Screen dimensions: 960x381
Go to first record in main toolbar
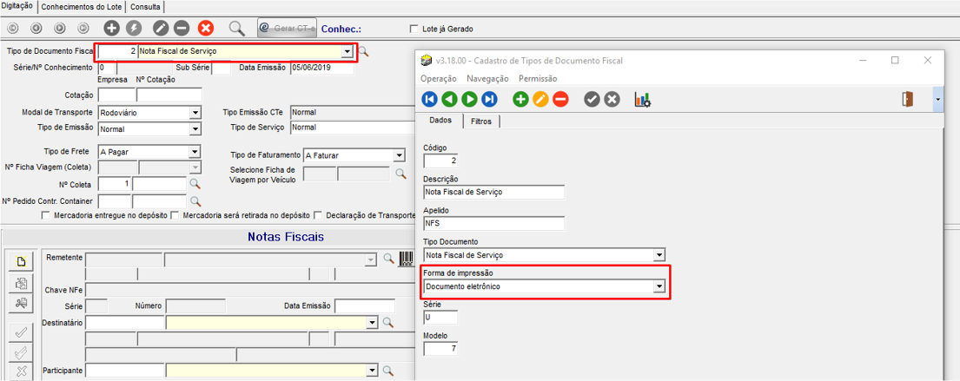13,28
